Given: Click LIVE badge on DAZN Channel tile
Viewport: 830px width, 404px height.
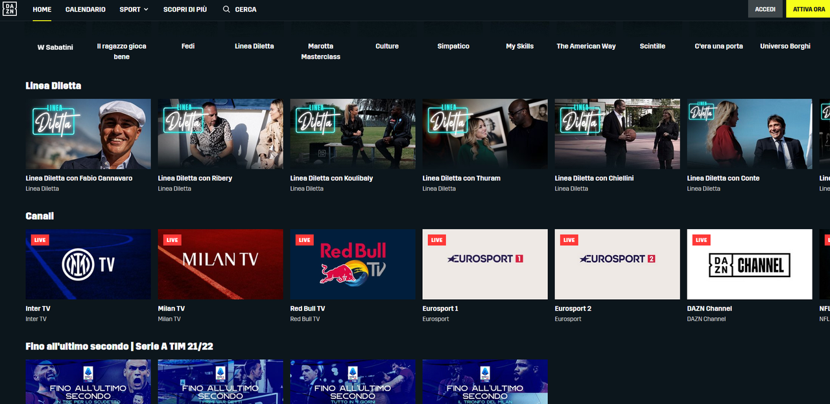Looking at the screenshot, I should [x=702, y=240].
